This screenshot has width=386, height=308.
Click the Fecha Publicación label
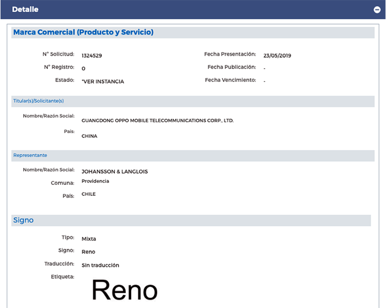pyautogui.click(x=232, y=67)
